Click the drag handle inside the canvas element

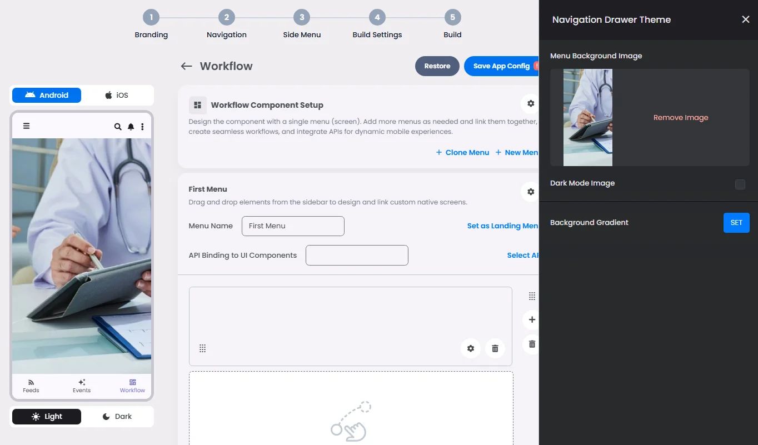(202, 348)
